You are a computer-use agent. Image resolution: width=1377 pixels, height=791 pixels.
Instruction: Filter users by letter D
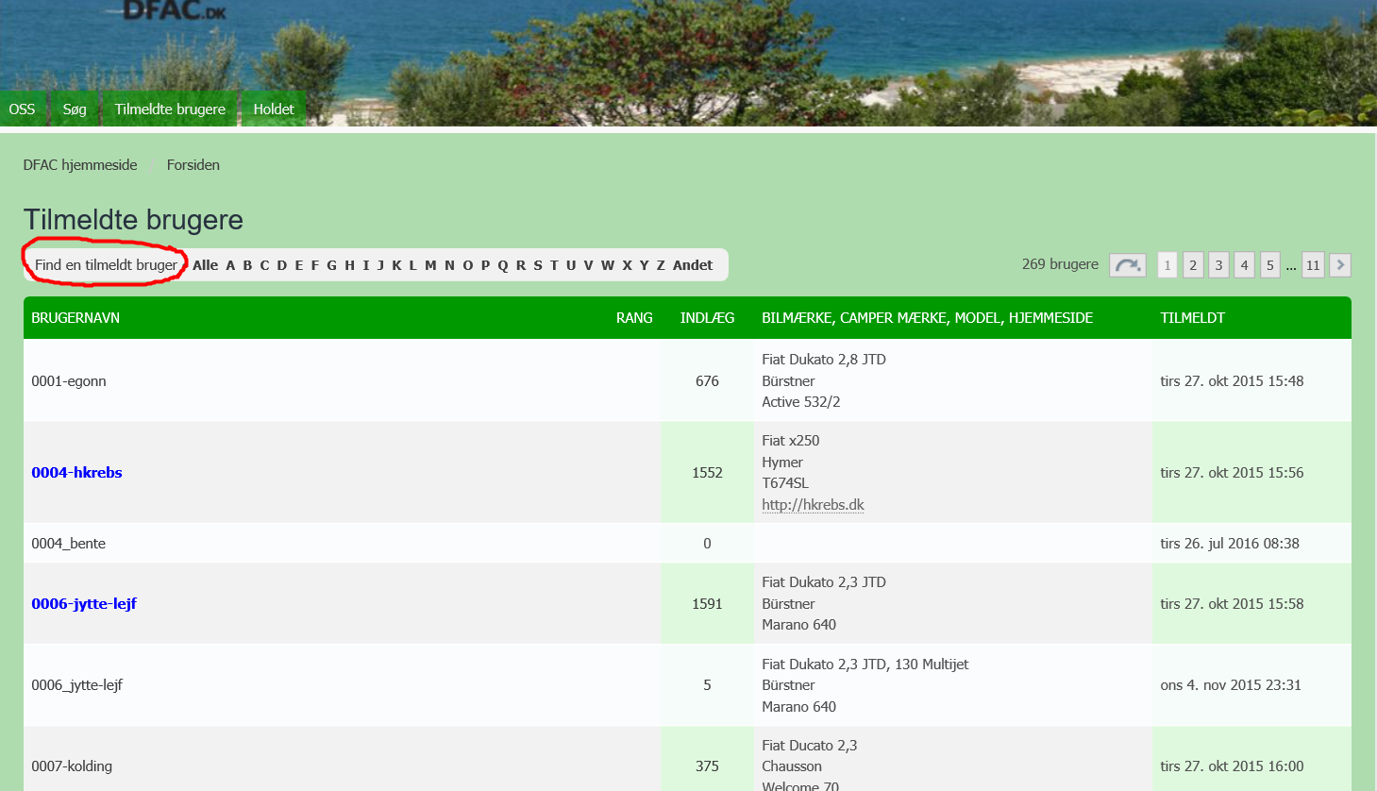tap(281, 265)
